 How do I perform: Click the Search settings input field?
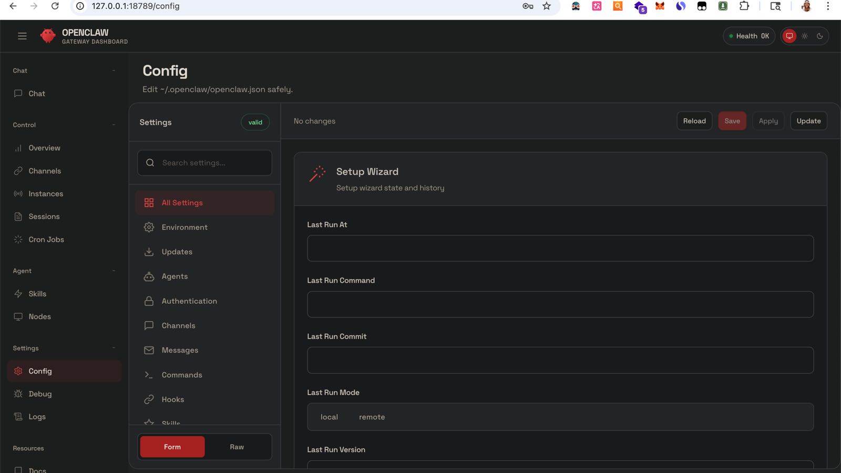pyautogui.click(x=210, y=163)
